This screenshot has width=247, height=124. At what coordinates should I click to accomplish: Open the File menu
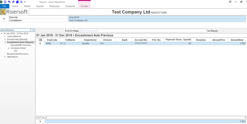[4, 6]
